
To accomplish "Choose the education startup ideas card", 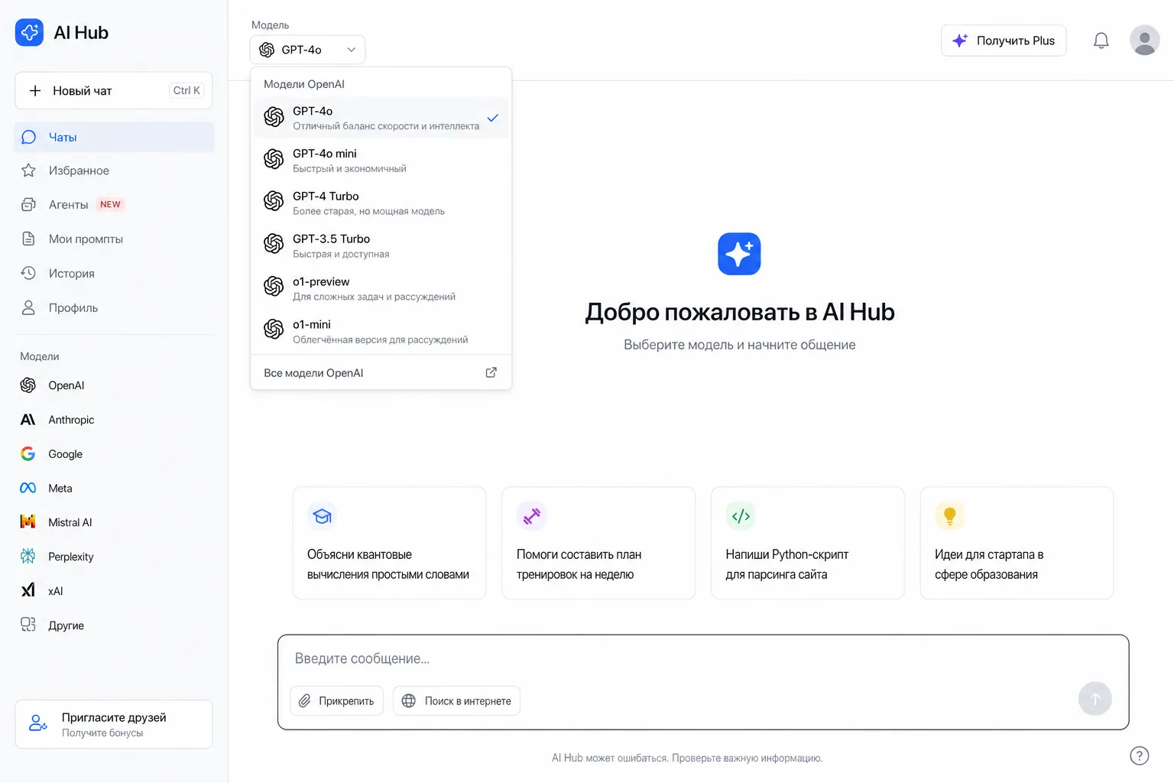I will [x=1017, y=543].
